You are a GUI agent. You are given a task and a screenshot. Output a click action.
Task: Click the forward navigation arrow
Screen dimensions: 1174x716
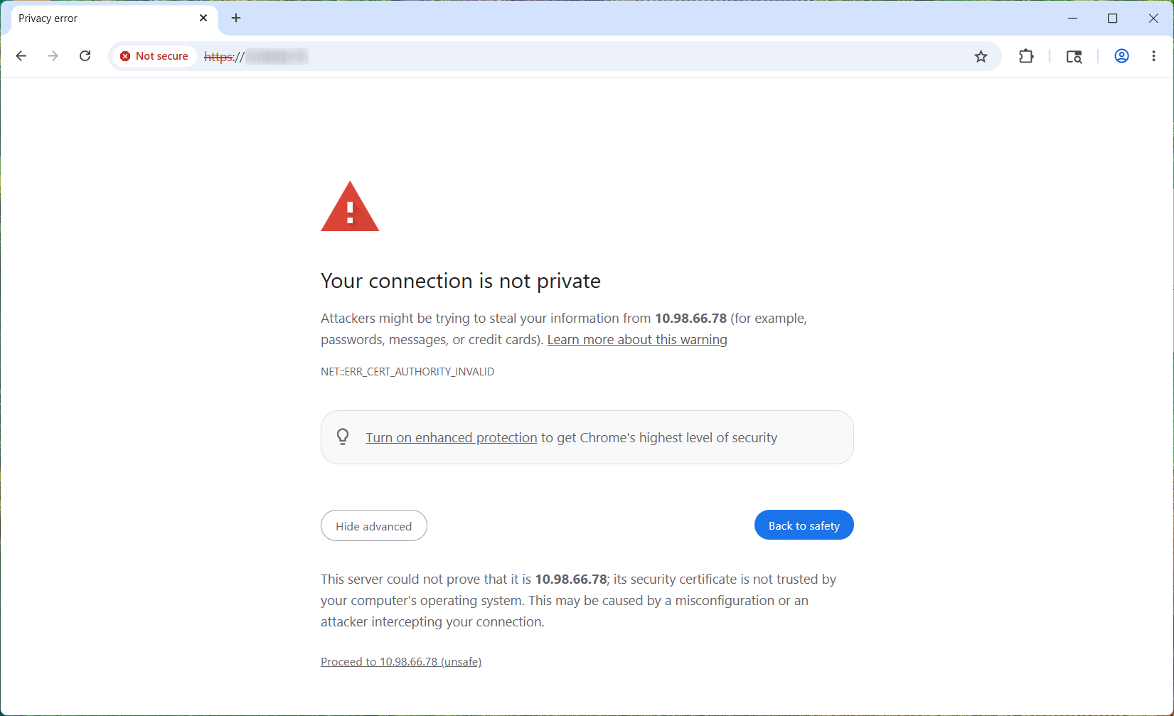click(x=53, y=56)
